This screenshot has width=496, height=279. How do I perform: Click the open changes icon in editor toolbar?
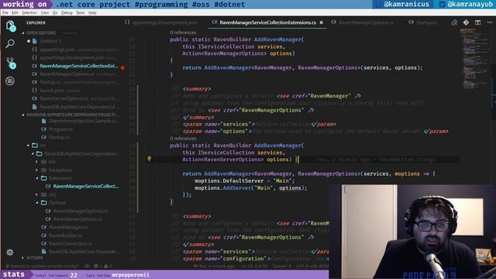tap(454, 22)
